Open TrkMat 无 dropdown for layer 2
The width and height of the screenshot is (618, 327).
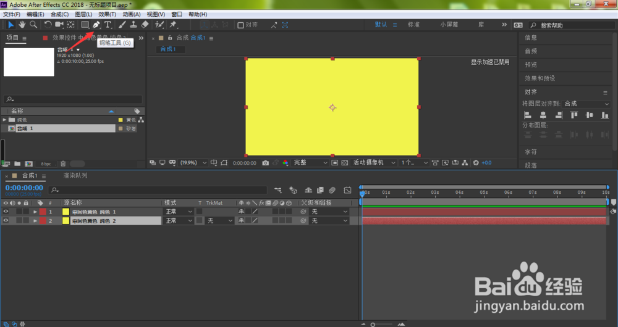220,221
